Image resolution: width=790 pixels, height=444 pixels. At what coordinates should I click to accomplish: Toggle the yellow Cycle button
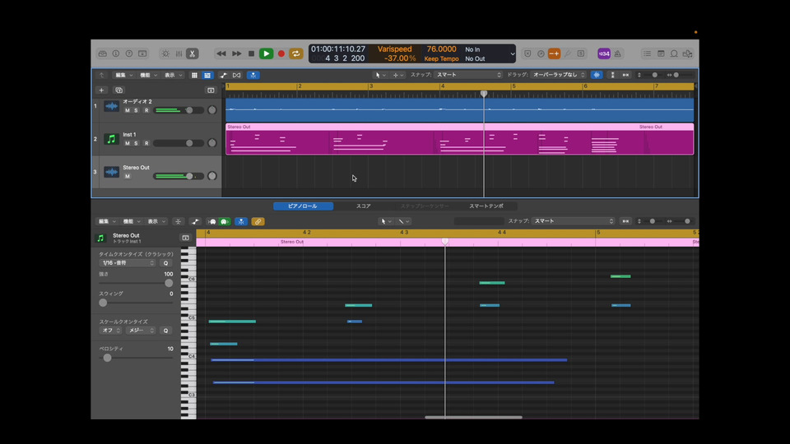point(295,53)
